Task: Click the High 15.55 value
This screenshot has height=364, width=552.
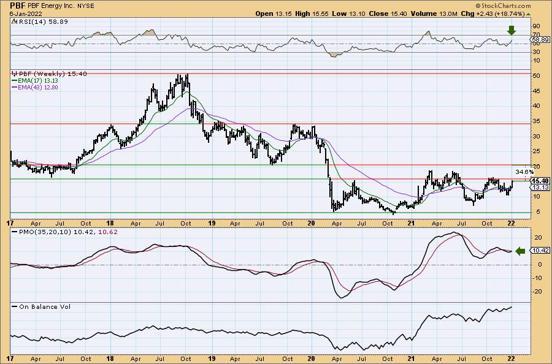Action: click(x=311, y=13)
